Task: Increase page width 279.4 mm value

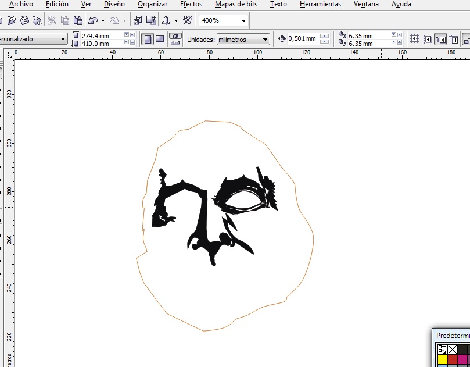Action: [x=132, y=35]
